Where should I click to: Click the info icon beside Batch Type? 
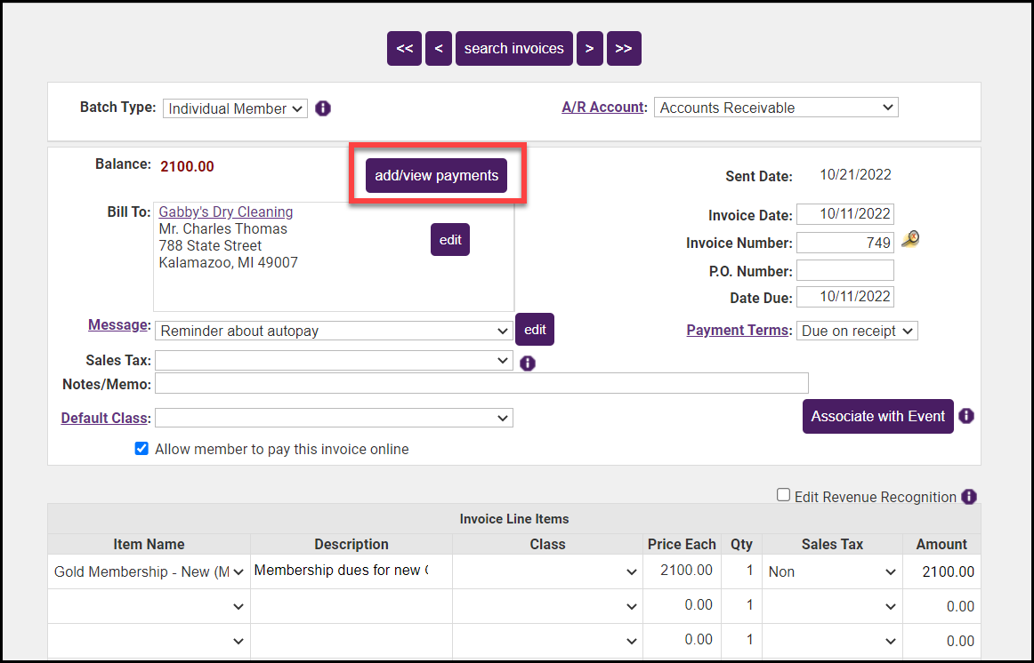tap(323, 108)
